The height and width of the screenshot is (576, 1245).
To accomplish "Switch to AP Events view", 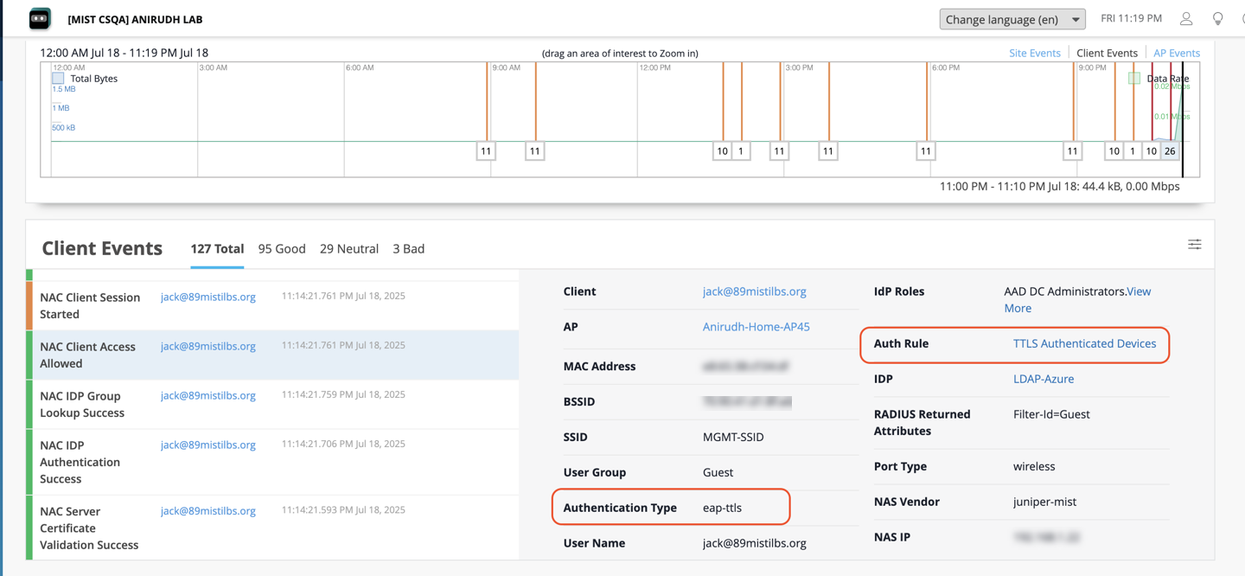I will pyautogui.click(x=1176, y=53).
